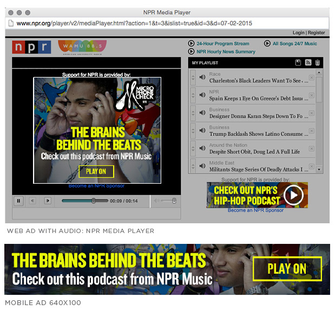Click the playlist scrollbar up arrow

[319, 73]
